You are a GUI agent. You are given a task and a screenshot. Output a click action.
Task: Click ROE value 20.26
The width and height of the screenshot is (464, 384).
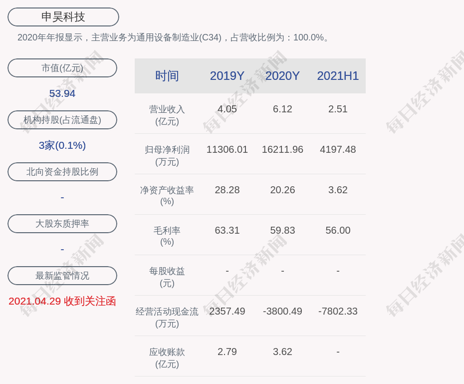[282, 190]
